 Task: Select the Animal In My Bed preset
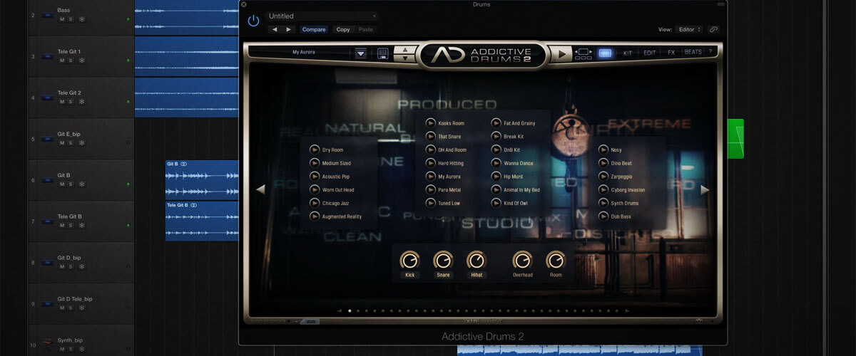pos(521,190)
